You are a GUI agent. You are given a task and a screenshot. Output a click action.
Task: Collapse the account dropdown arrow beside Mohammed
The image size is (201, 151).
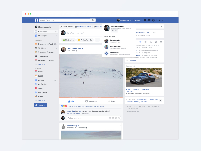point(131,20)
